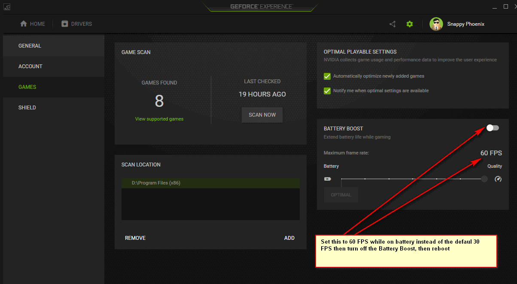Turn on the Battery Boost switch

pos(493,128)
